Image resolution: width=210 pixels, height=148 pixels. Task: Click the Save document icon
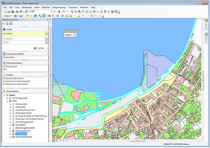pos(12,11)
